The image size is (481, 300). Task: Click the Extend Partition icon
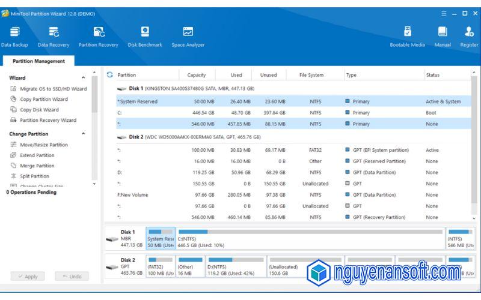[13, 155]
